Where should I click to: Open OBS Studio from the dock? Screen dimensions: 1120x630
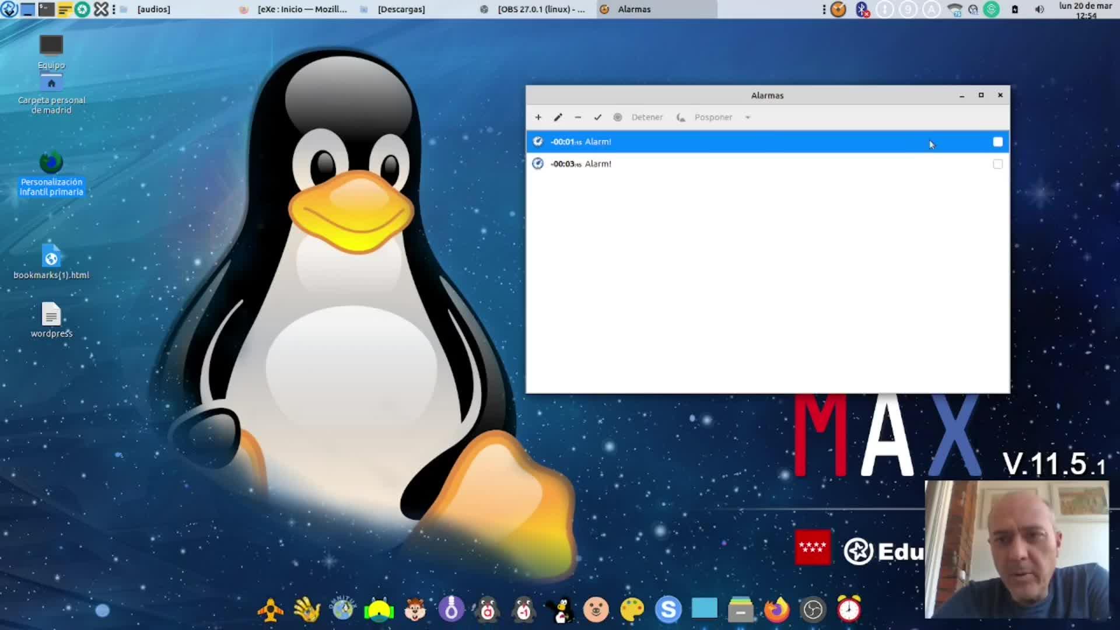coord(813,610)
